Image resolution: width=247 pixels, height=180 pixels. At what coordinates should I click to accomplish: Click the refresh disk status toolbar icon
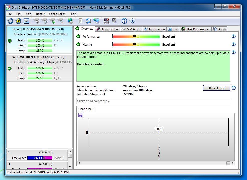click(10, 21)
